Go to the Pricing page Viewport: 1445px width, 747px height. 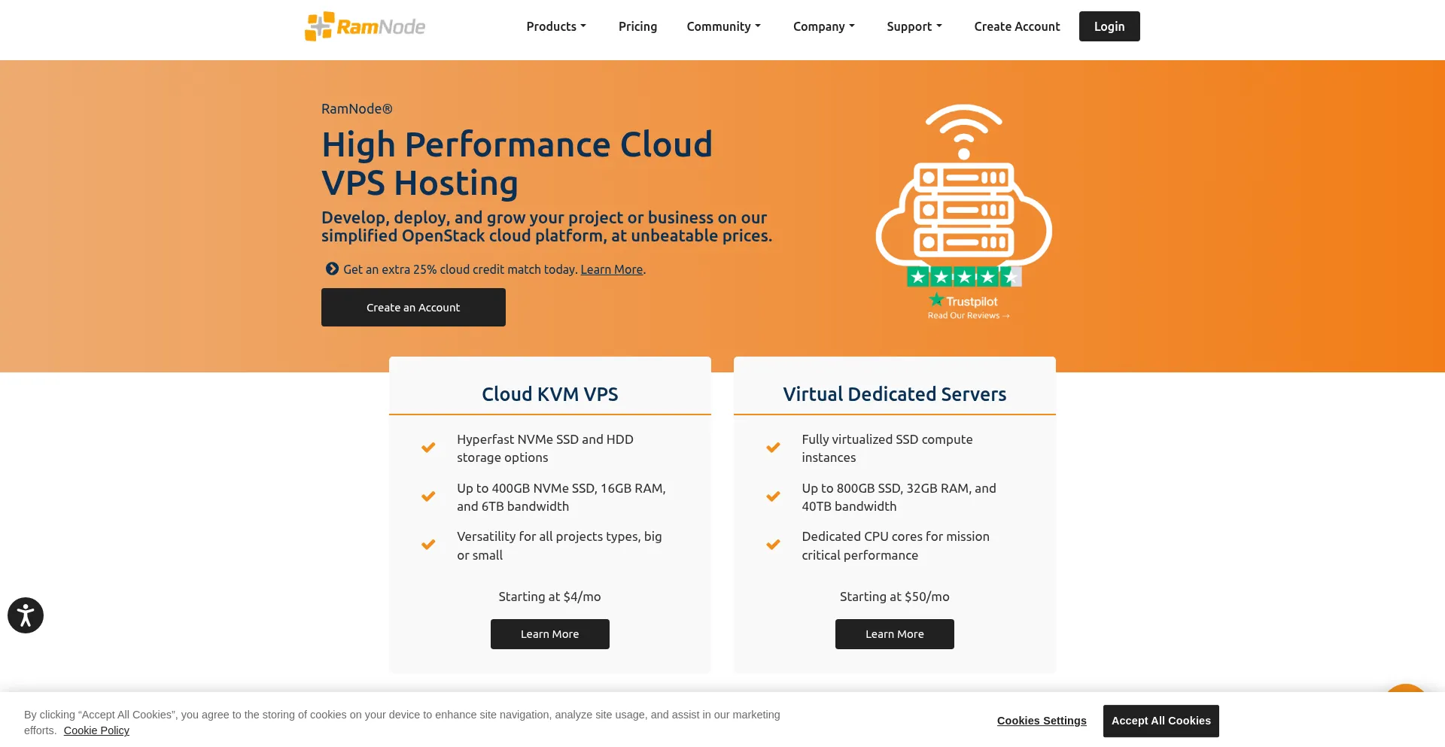637,26
